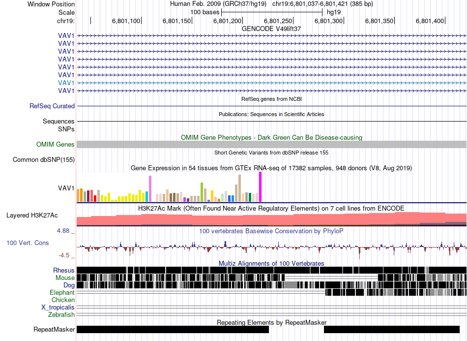The width and height of the screenshot is (467, 341).
Task: Click the tall violet GTEx expression bar
Action: (x=150, y=188)
